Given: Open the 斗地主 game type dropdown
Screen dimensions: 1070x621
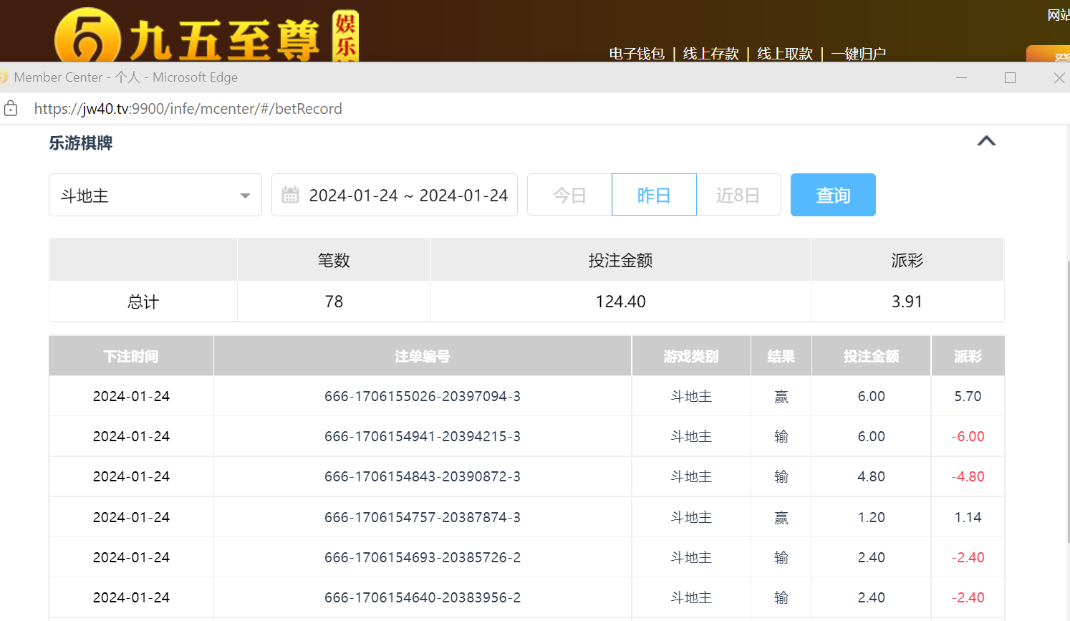Looking at the screenshot, I should coord(155,195).
